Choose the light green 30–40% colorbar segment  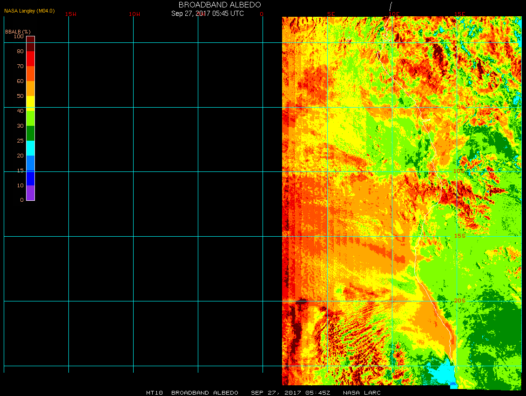[x=30, y=118]
